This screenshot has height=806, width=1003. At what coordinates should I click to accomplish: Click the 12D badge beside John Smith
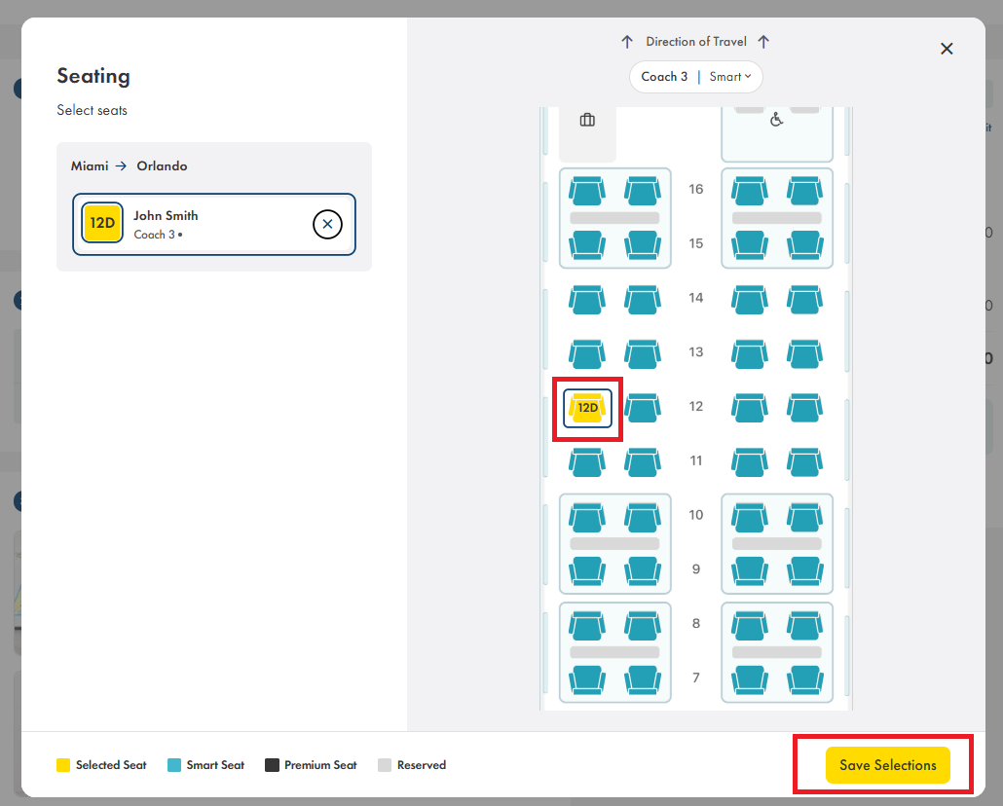(x=102, y=223)
